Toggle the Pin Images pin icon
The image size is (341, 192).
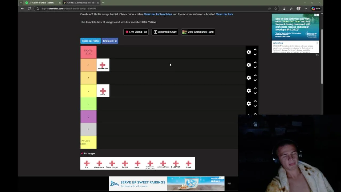[82, 154]
